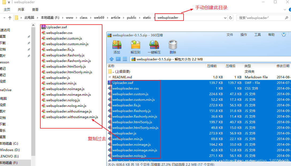Select webuploader.fis.js in Explorer folder
This screenshot has height=166, width=291.
click(x=60, y=49)
